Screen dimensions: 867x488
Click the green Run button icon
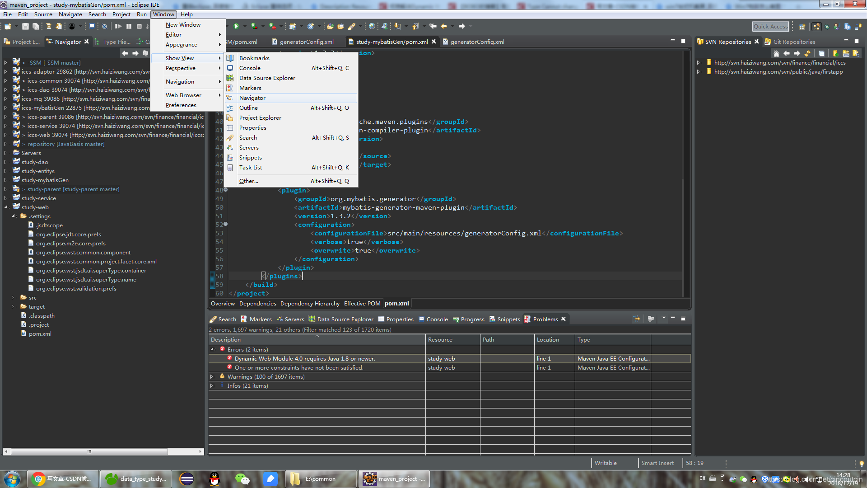tap(236, 26)
